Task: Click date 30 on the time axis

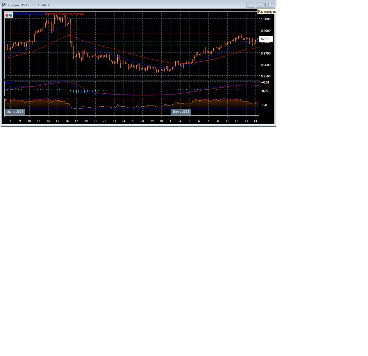Action: [161, 121]
